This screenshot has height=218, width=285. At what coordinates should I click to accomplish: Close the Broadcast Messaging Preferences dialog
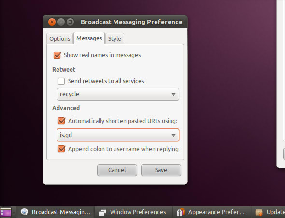point(52,22)
